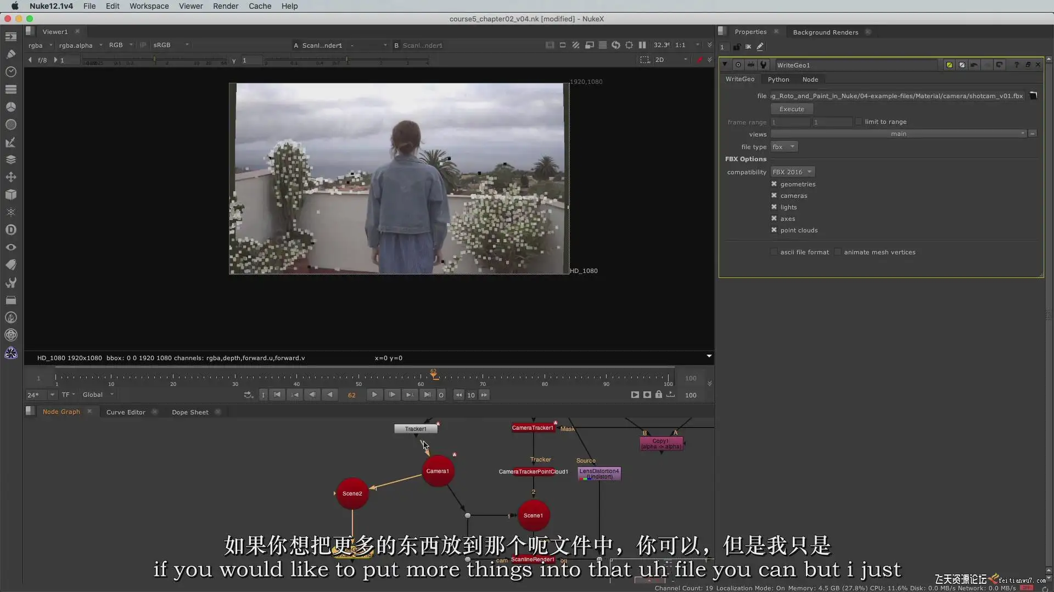The width and height of the screenshot is (1054, 592).
Task: Click the Views eye icon in toolbar
Action: [x=10, y=247]
